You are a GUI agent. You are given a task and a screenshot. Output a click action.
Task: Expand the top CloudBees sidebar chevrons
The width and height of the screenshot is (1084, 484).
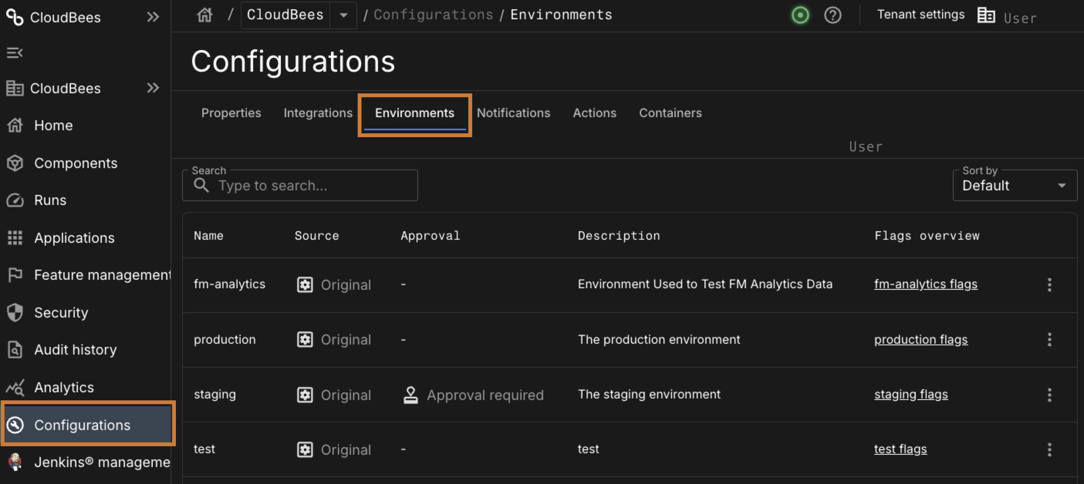pyautogui.click(x=153, y=17)
